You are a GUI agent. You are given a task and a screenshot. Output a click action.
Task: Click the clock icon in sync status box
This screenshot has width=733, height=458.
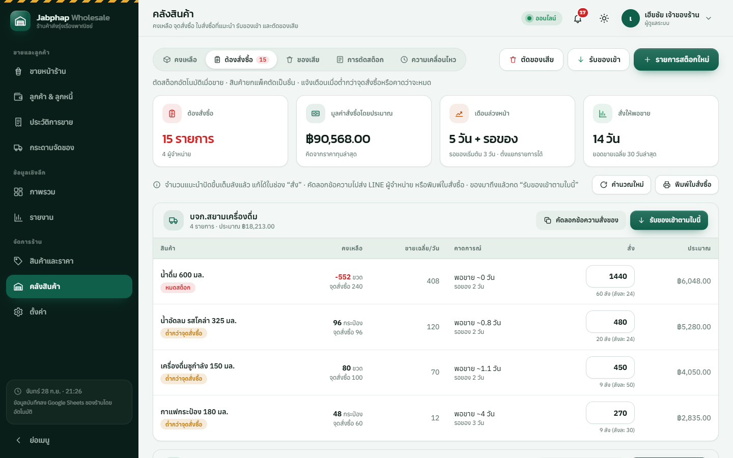coord(18,391)
